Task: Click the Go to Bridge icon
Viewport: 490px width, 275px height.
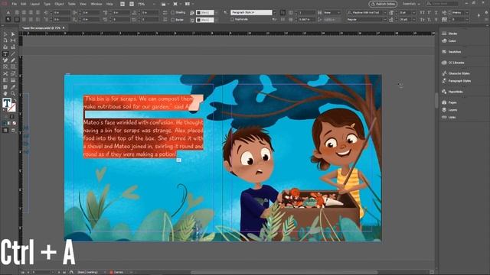Action: (122, 4)
